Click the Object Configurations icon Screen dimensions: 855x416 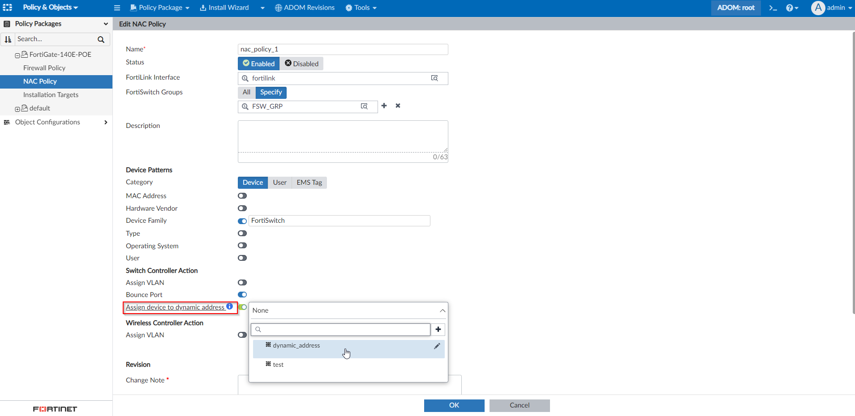(7, 122)
